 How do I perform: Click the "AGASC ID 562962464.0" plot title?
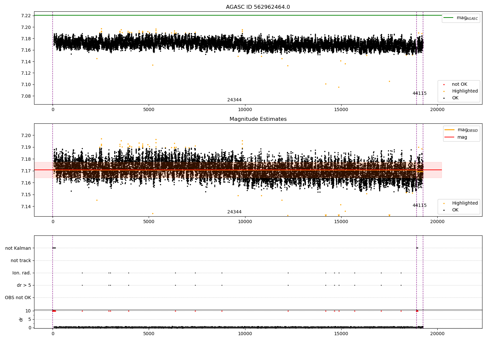click(x=258, y=7)
